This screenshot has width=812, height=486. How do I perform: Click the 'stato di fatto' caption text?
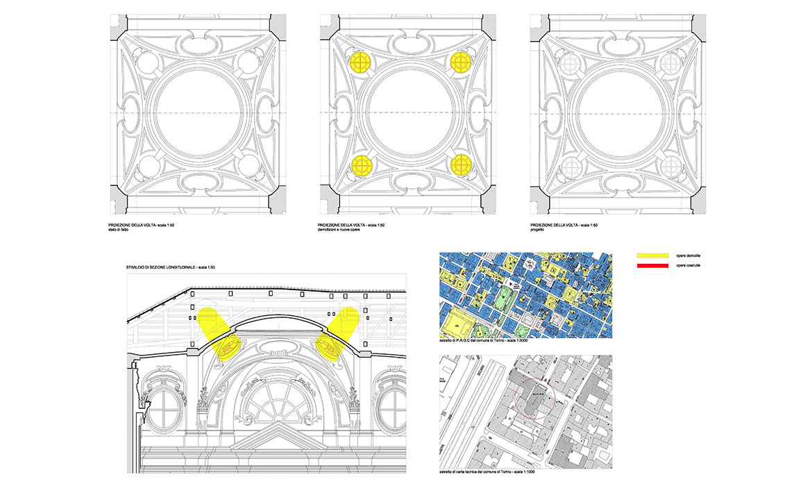point(122,231)
